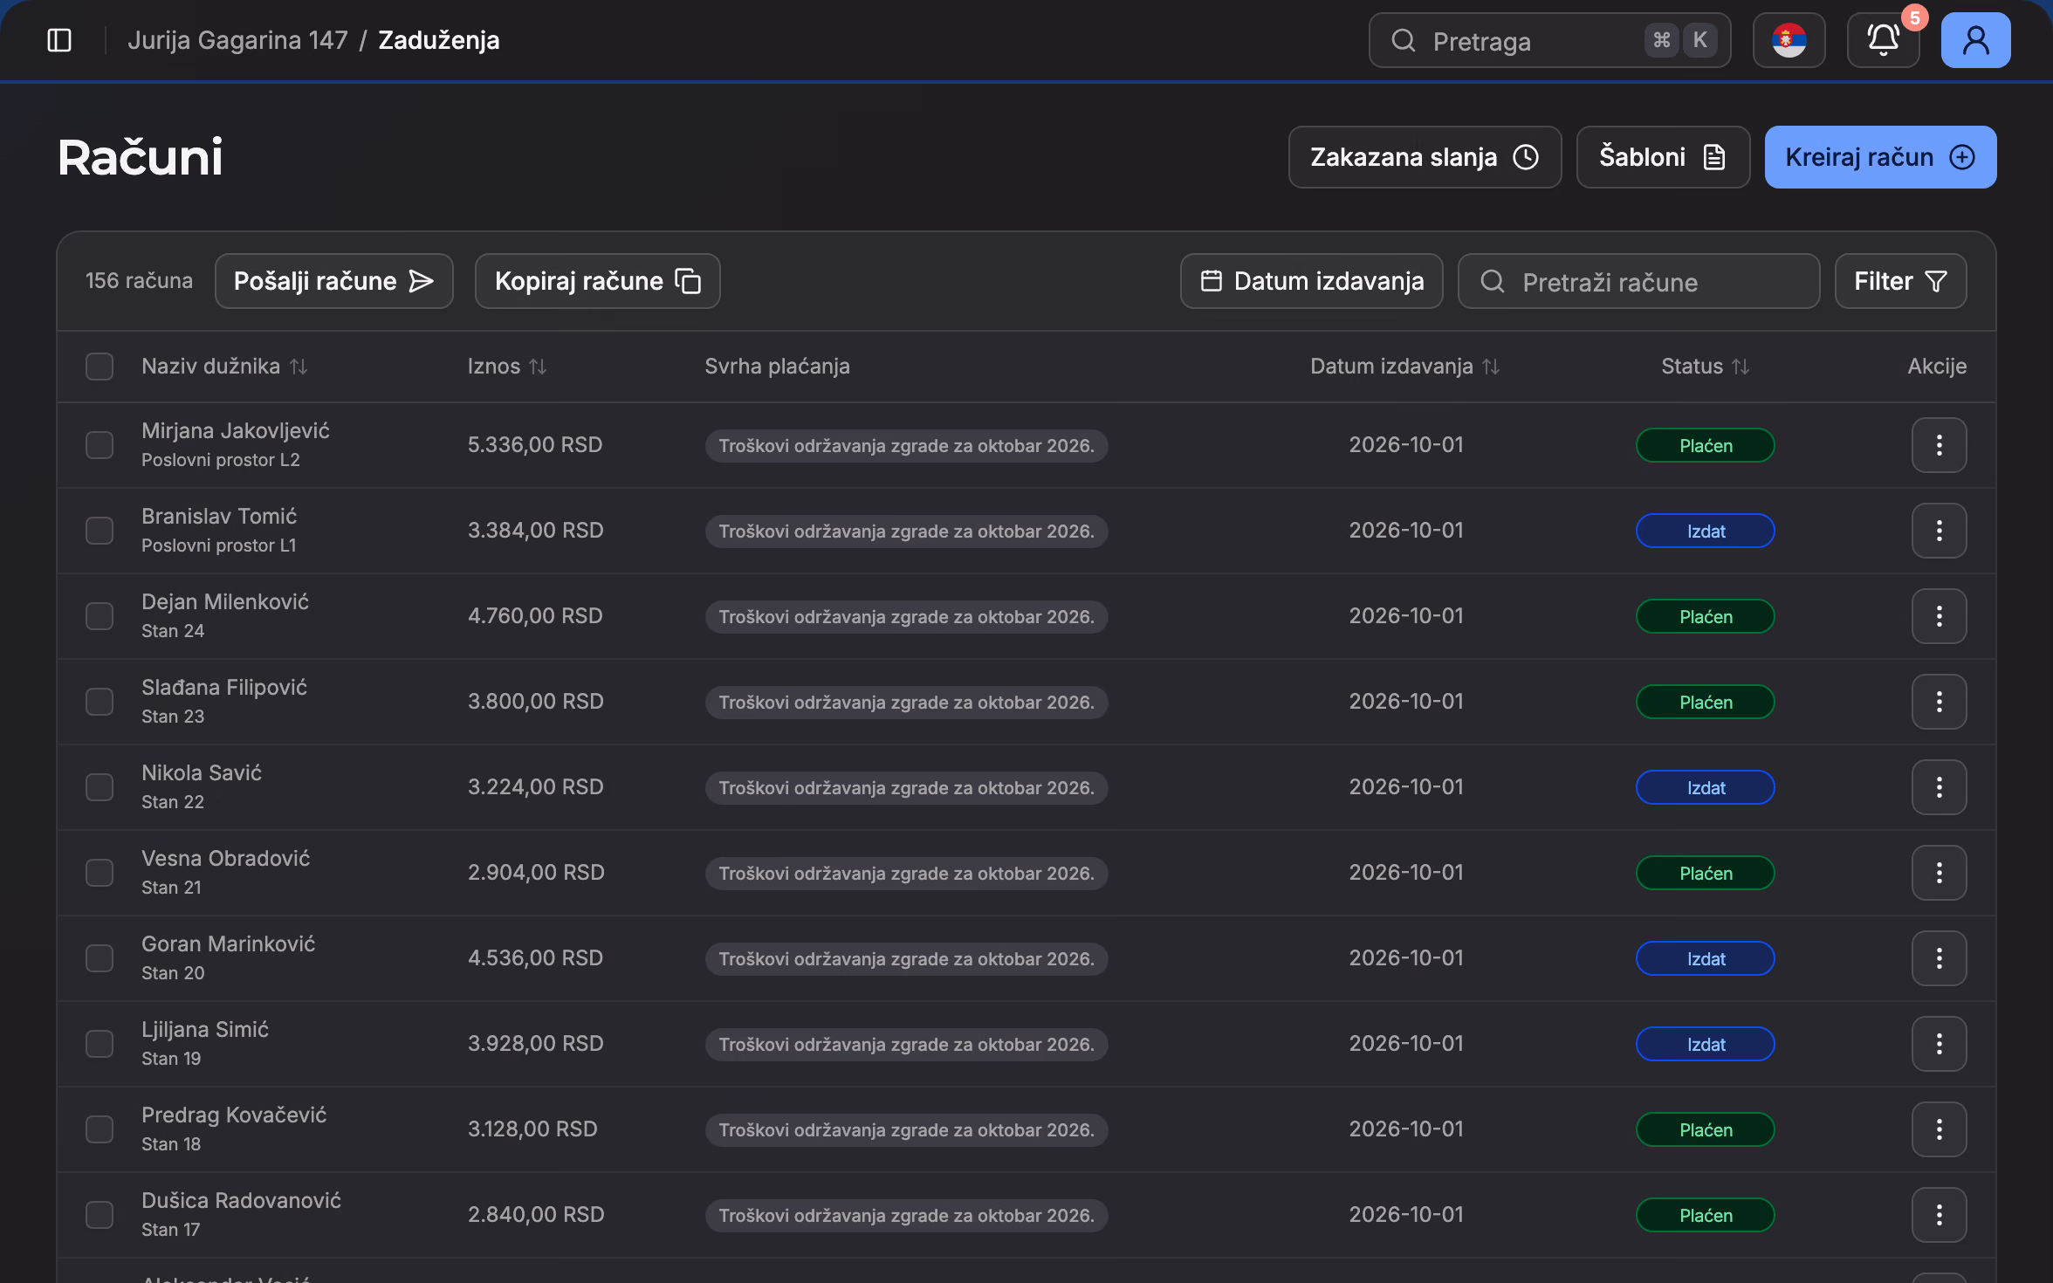Open the user profile avatar

[x=1975, y=40]
